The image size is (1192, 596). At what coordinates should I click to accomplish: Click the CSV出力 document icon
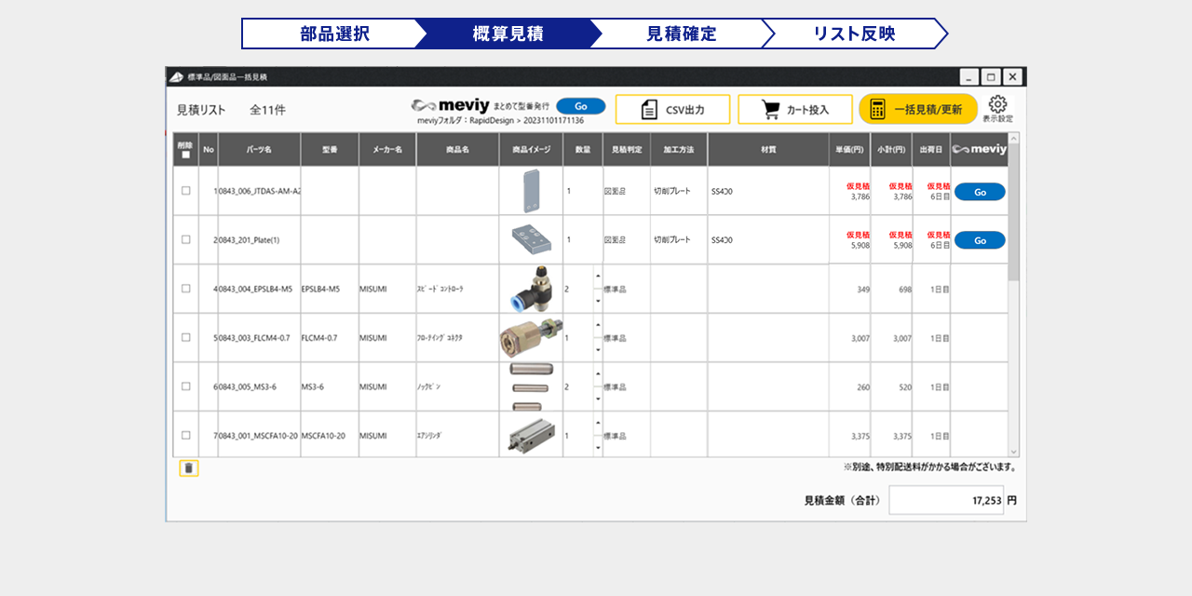pos(649,110)
